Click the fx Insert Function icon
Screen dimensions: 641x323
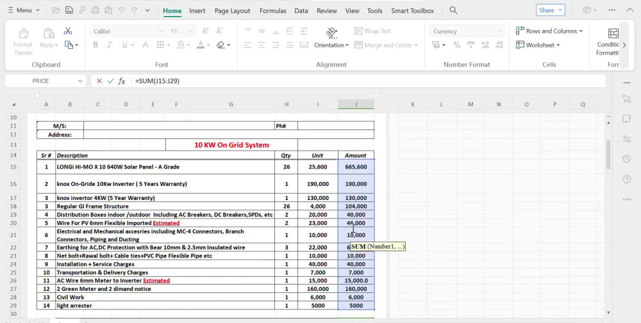(x=122, y=81)
